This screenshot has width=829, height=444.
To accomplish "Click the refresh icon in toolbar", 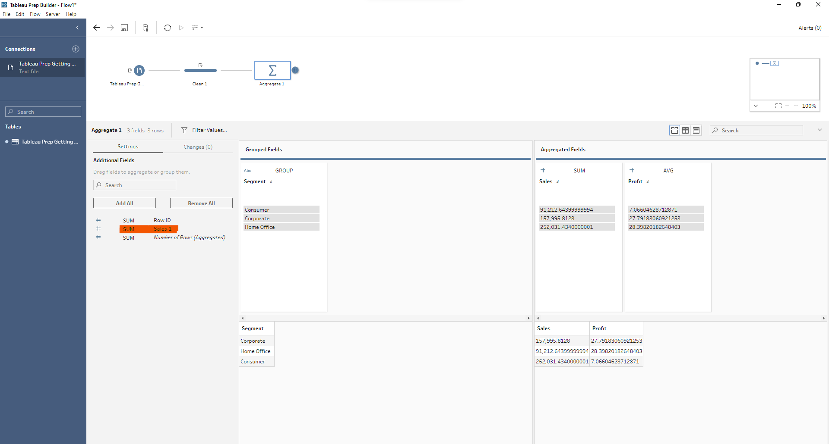I will pos(168,28).
